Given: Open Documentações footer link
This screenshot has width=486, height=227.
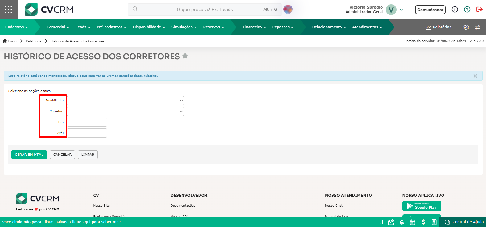Looking at the screenshot, I should [183, 206].
